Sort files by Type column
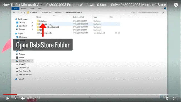The width and height of the screenshot is (181, 102). [x=95, y=17]
